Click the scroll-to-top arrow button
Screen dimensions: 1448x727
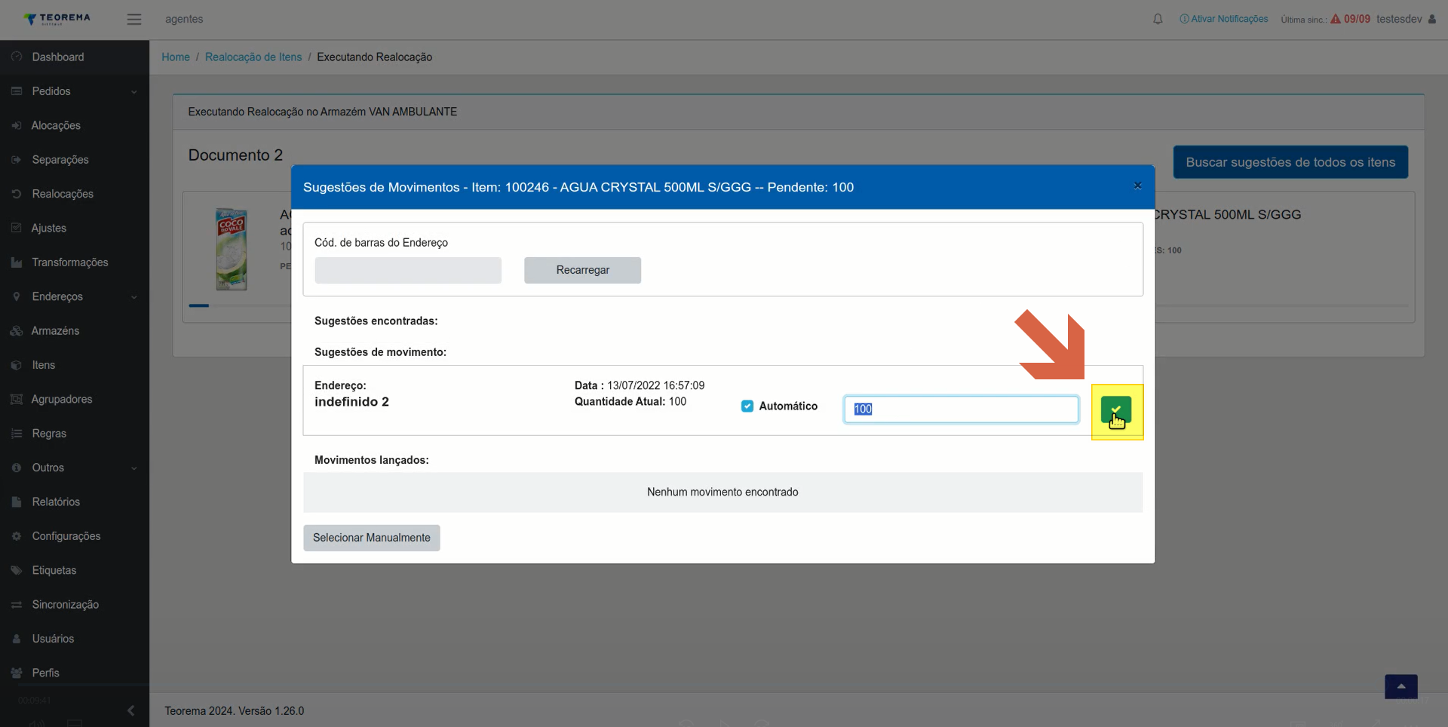tap(1400, 686)
